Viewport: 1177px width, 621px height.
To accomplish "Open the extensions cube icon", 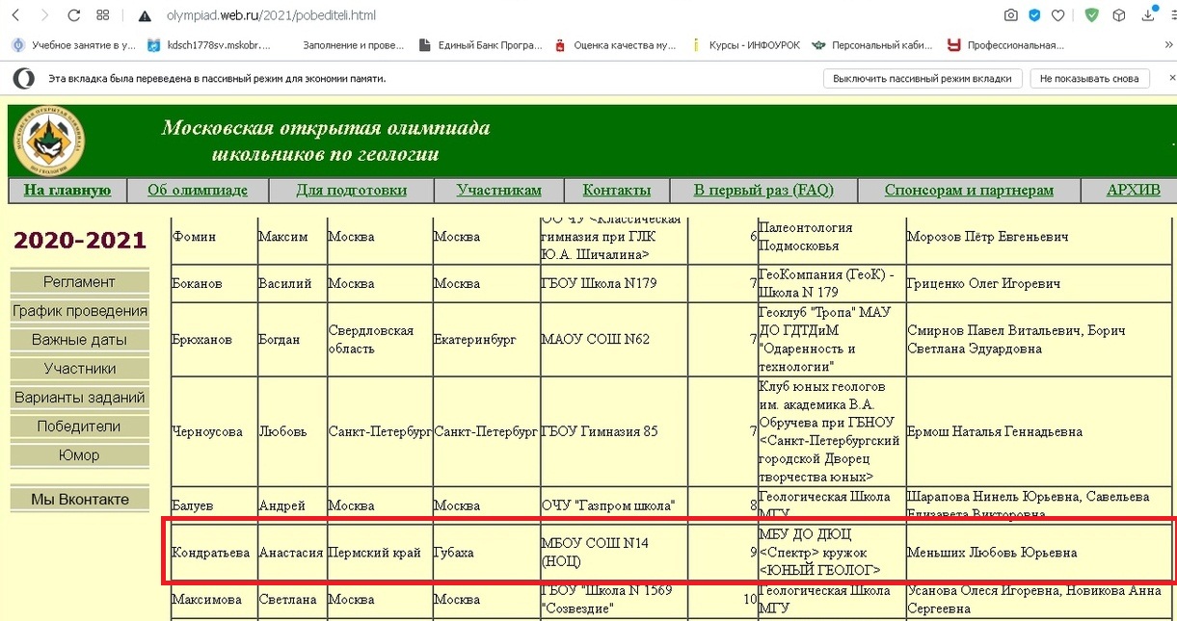I will [1119, 15].
